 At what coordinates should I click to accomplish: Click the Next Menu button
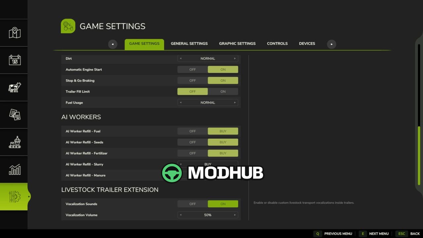[374, 234]
